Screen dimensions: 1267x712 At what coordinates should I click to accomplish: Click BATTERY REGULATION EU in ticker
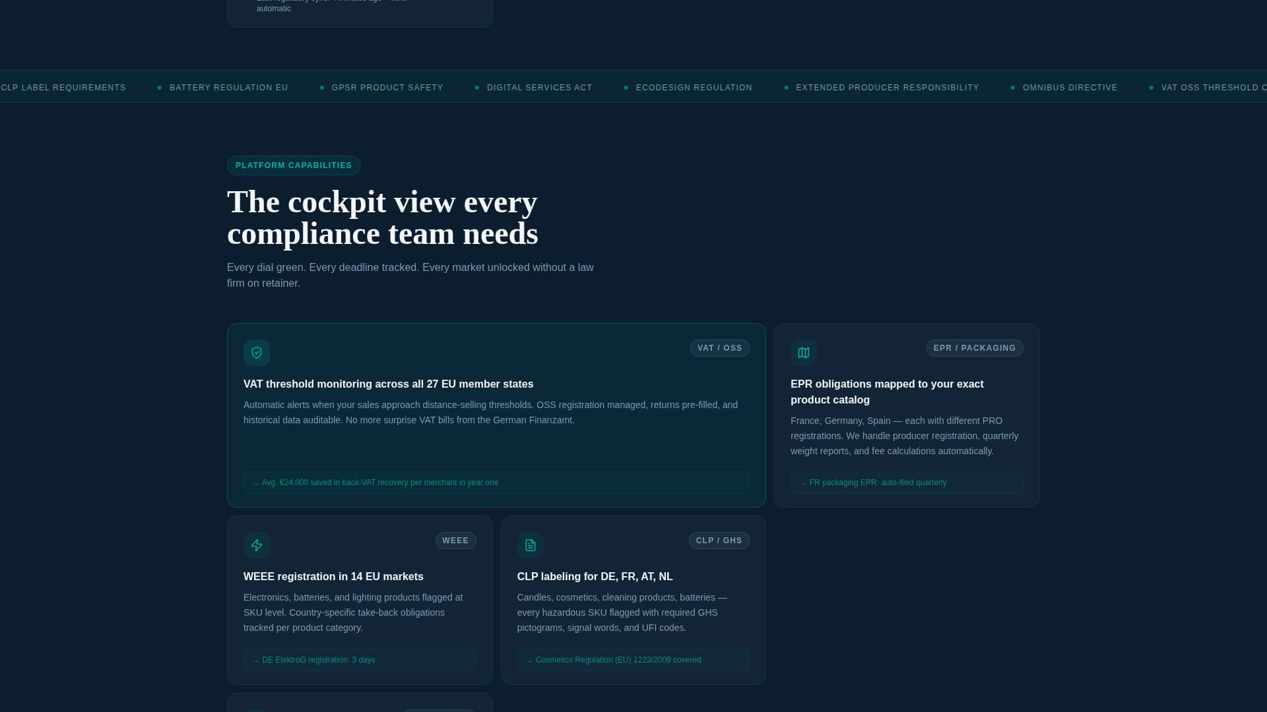click(x=229, y=88)
